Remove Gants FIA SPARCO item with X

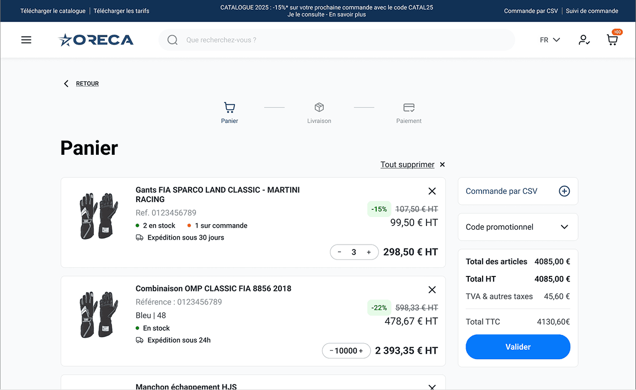point(432,191)
